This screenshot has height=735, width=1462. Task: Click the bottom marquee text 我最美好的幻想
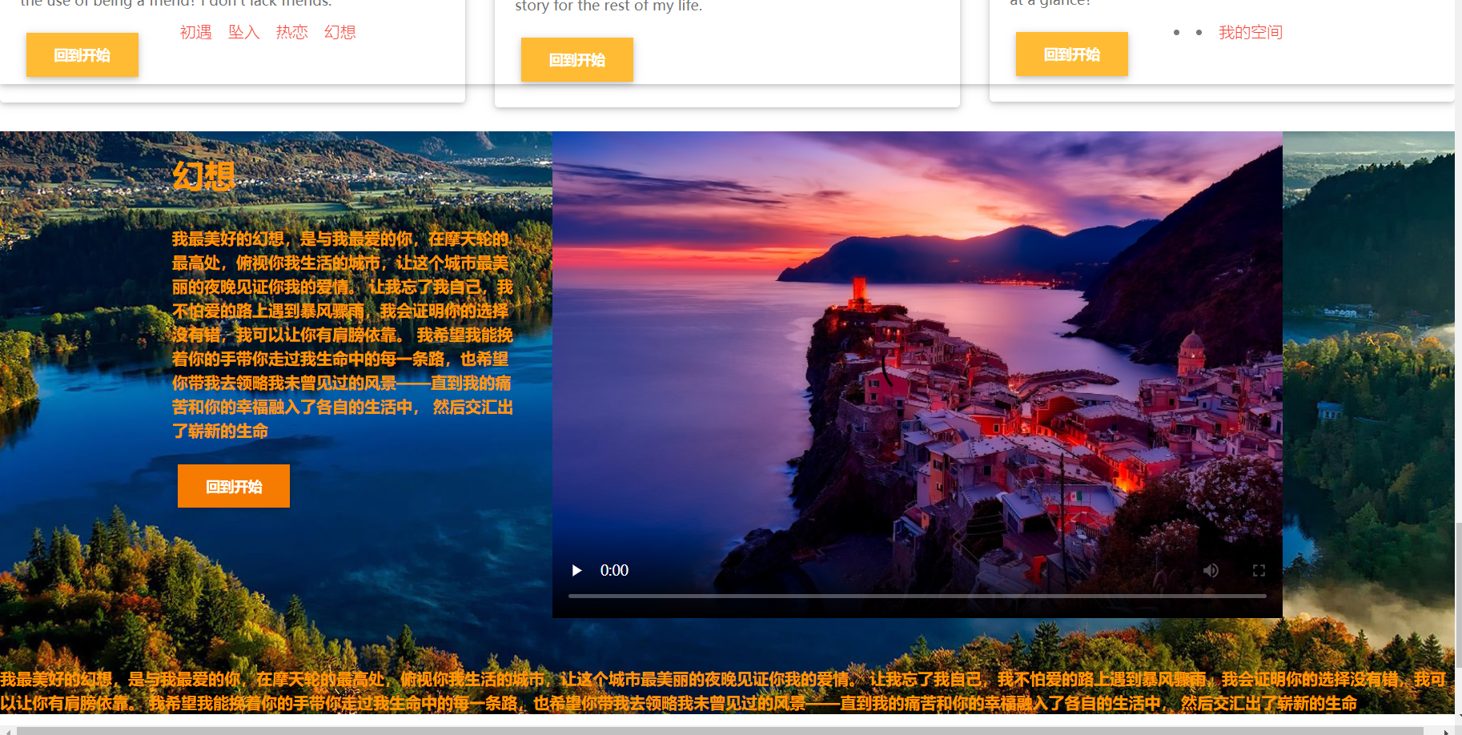(723, 691)
